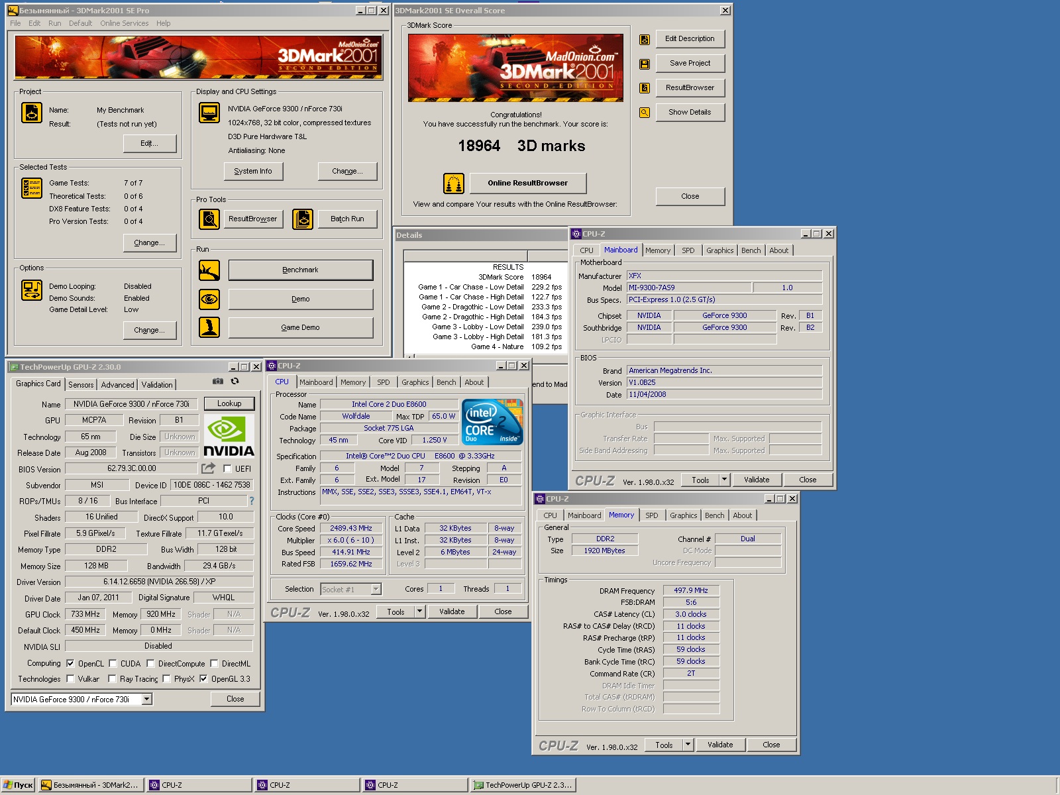Switch to the Sensors tab in GPU-Z

81,384
